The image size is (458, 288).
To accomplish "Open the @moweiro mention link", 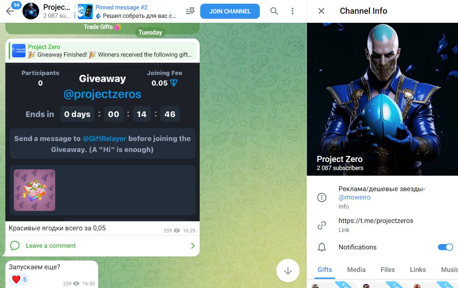I will tap(354, 197).
